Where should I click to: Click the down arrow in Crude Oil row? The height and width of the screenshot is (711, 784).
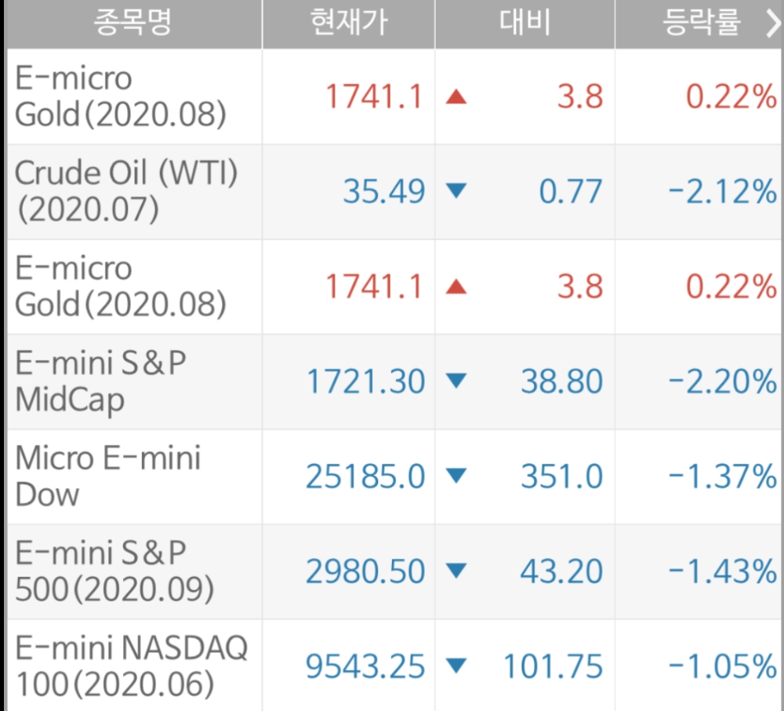[456, 191]
